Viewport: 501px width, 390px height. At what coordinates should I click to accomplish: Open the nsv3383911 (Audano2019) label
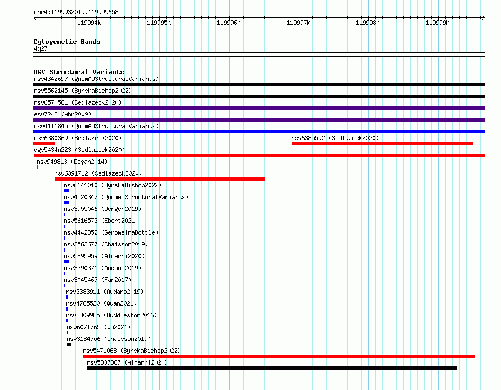coord(105,292)
